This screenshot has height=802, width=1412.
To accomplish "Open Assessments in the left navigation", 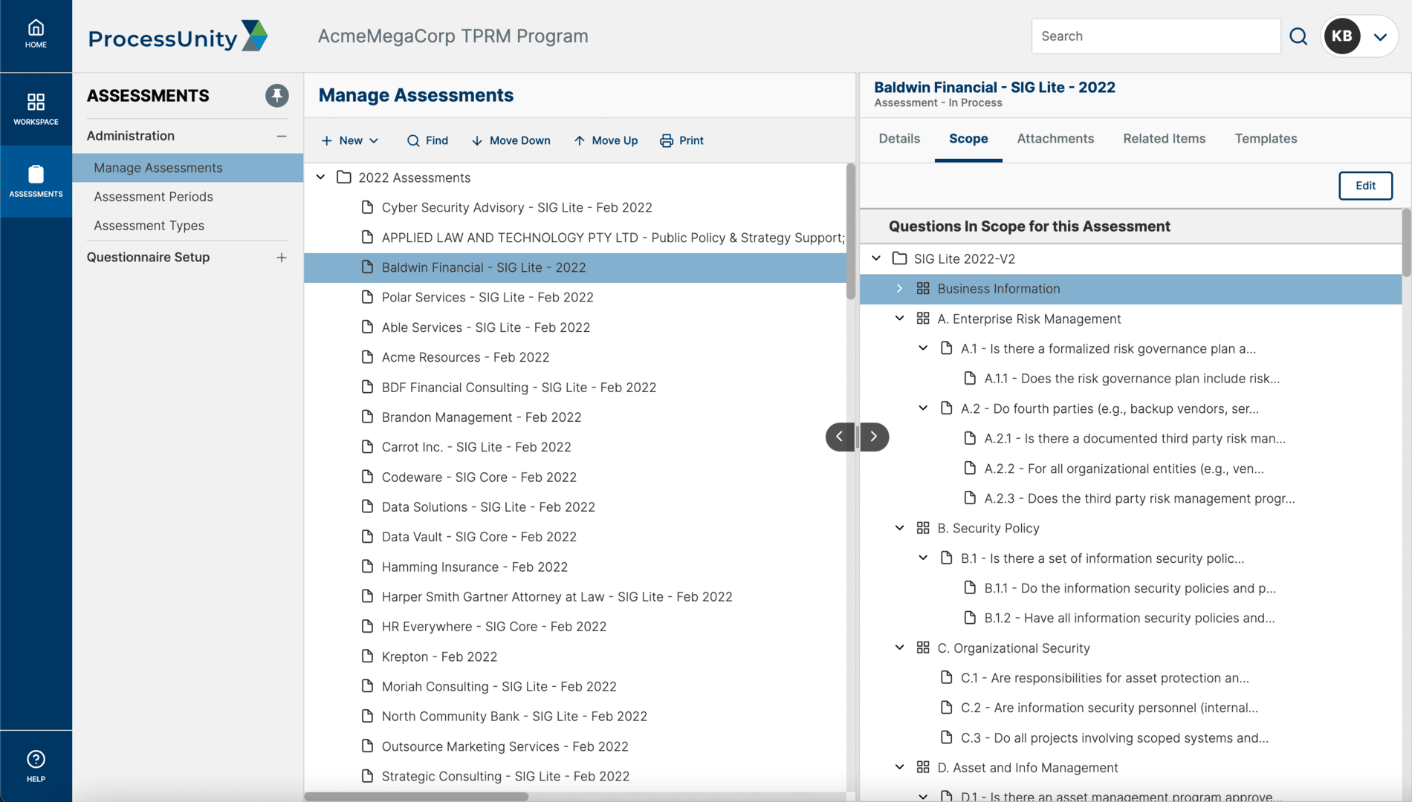I will [x=36, y=181].
